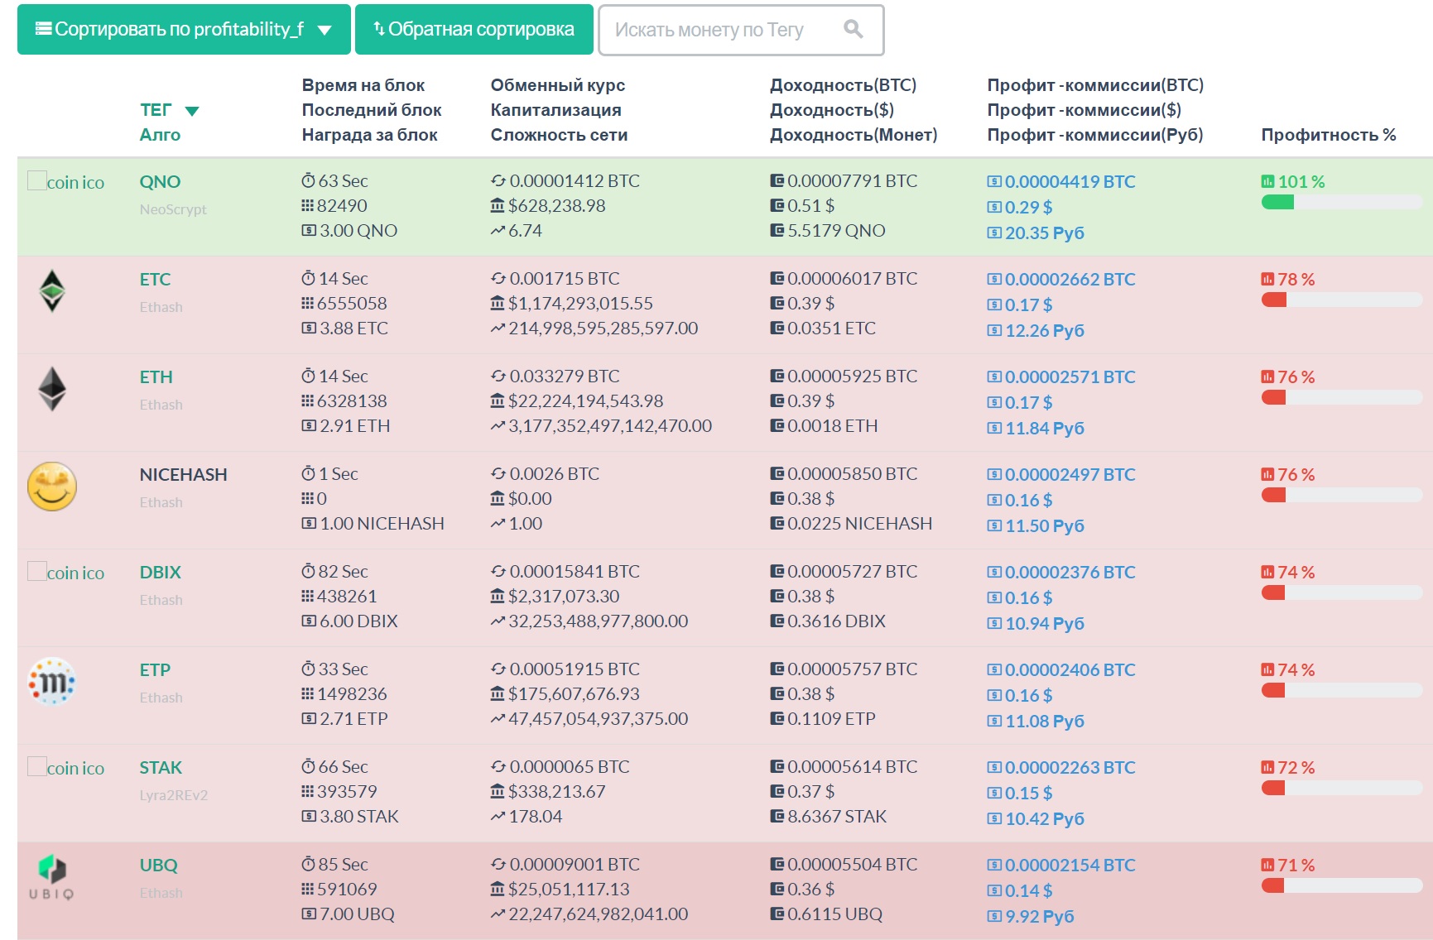
Task: Click the UBQ profit 9.92 Руб value
Action: click(x=1040, y=917)
